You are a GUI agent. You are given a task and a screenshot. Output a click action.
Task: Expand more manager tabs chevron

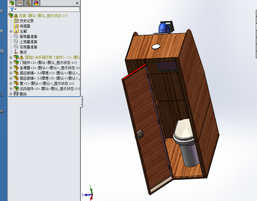coord(77,3)
